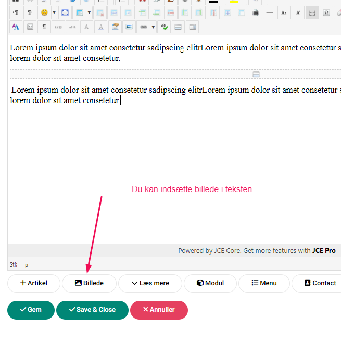
Task: Toggle visual guides grid button
Action: [312, 12]
